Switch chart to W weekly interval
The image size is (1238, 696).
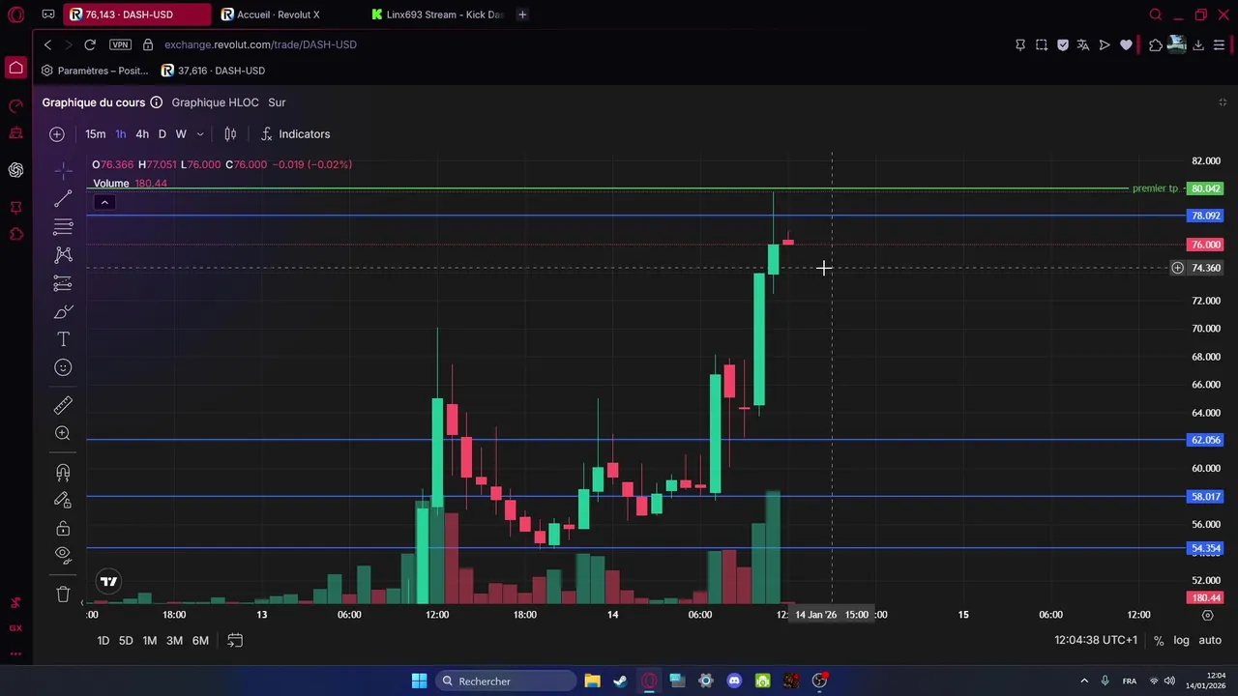click(x=181, y=134)
